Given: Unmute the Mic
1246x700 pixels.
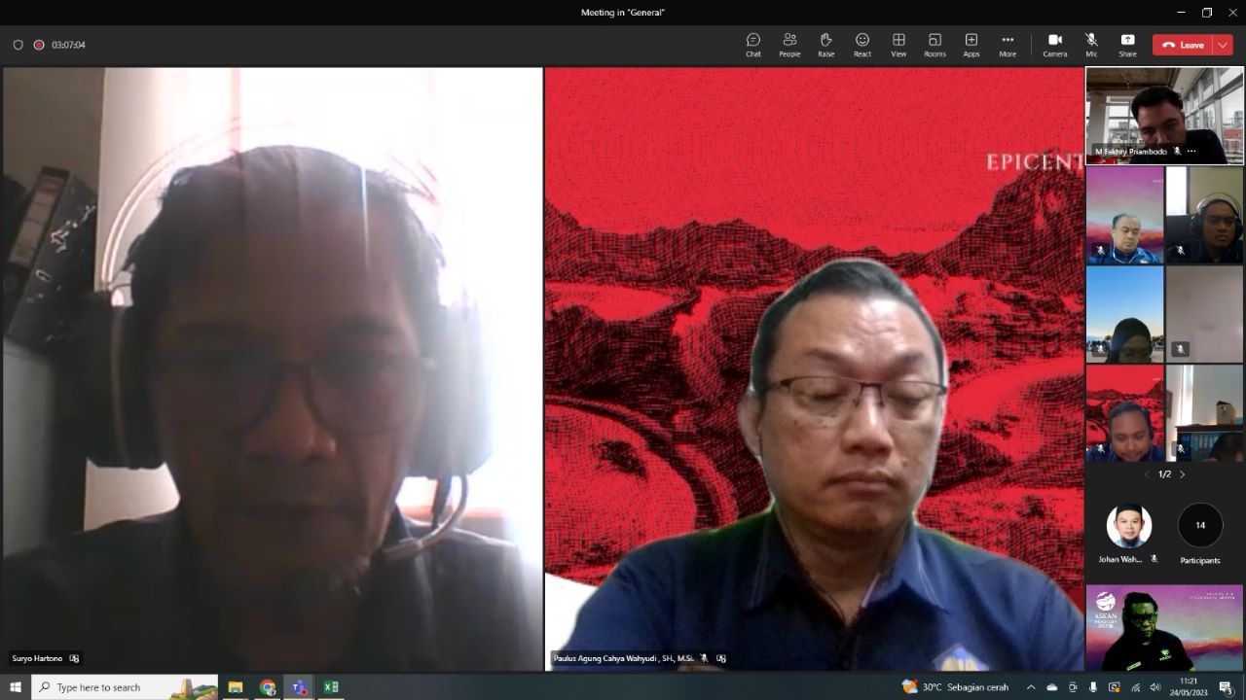Looking at the screenshot, I should tap(1091, 45).
